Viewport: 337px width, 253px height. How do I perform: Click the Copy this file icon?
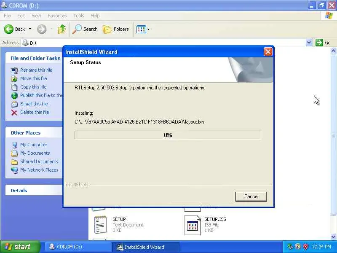click(14, 87)
